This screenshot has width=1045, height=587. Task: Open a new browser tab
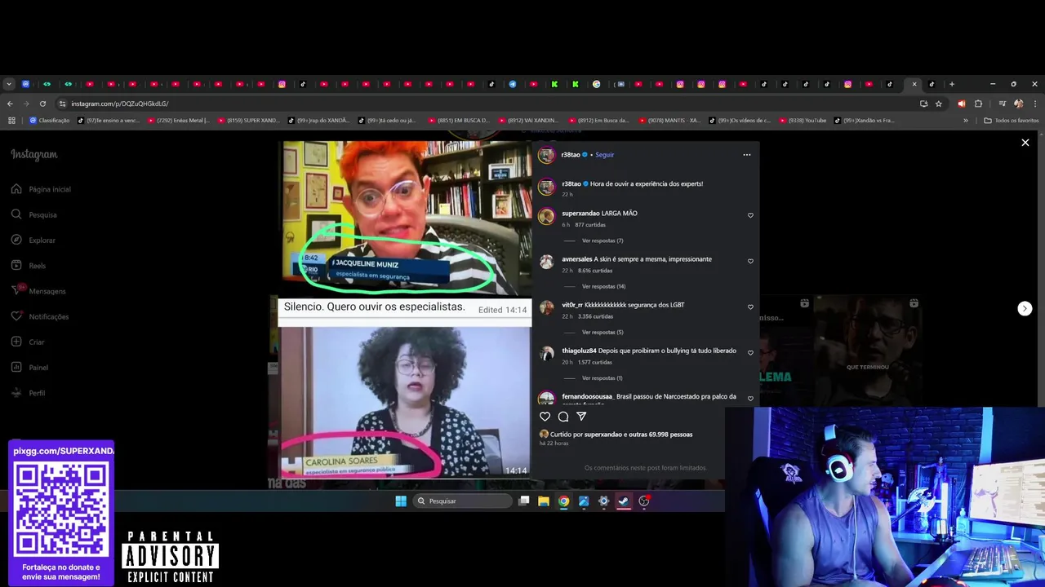(x=951, y=84)
